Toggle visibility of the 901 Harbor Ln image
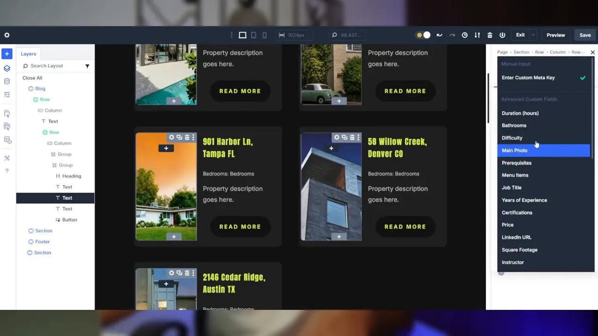The width and height of the screenshot is (598, 336). click(x=193, y=137)
